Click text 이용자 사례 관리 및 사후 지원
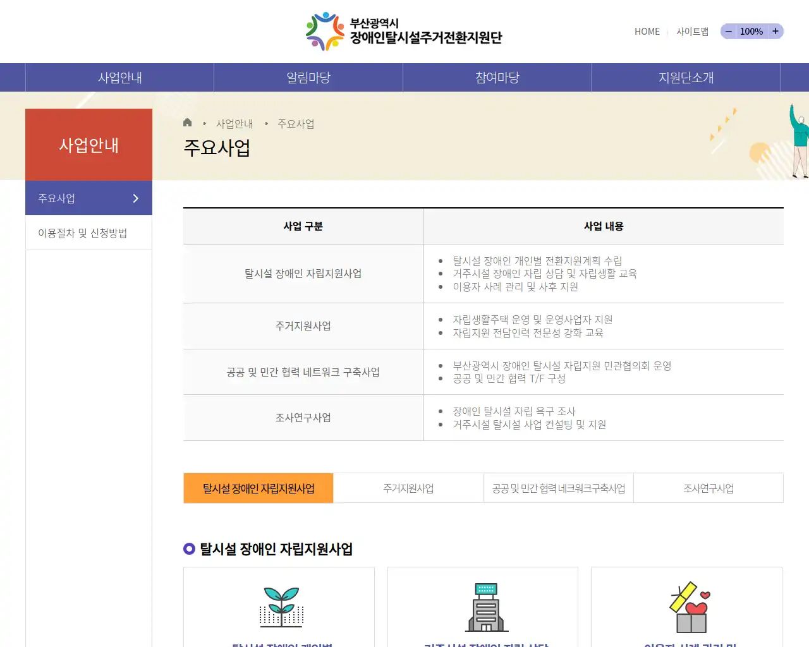The height and width of the screenshot is (647, 809). point(515,287)
